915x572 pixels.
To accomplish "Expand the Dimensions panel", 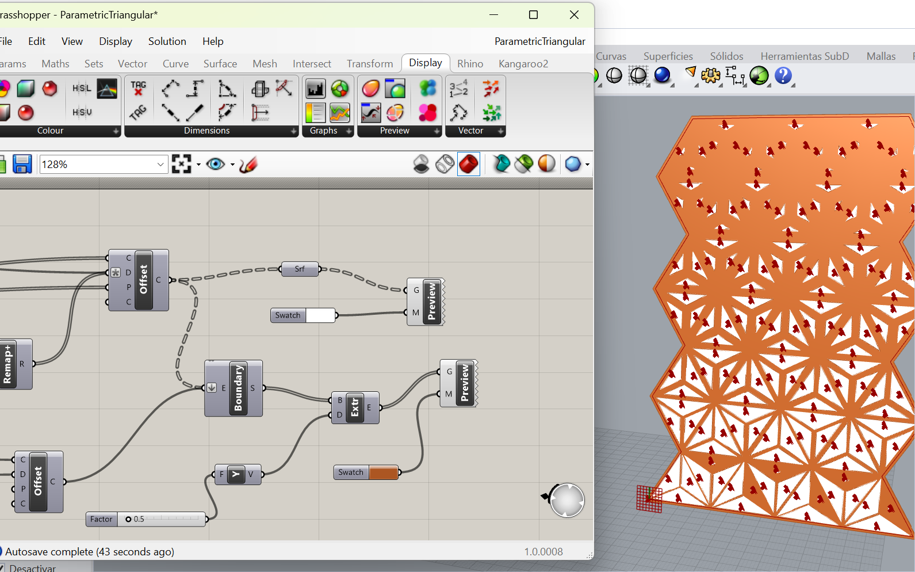I will point(293,131).
